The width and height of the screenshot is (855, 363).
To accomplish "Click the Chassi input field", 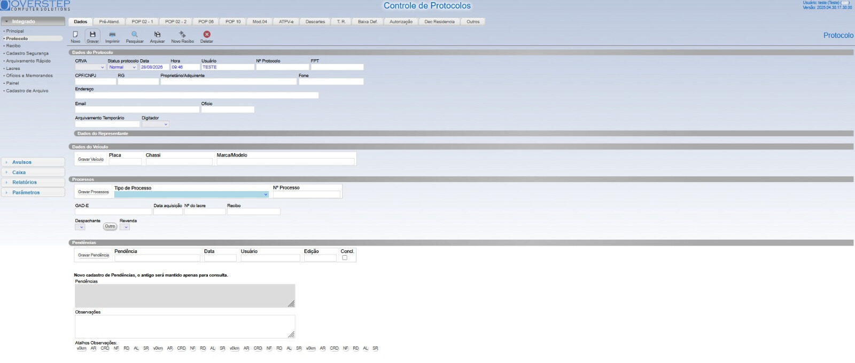I will [x=179, y=162].
